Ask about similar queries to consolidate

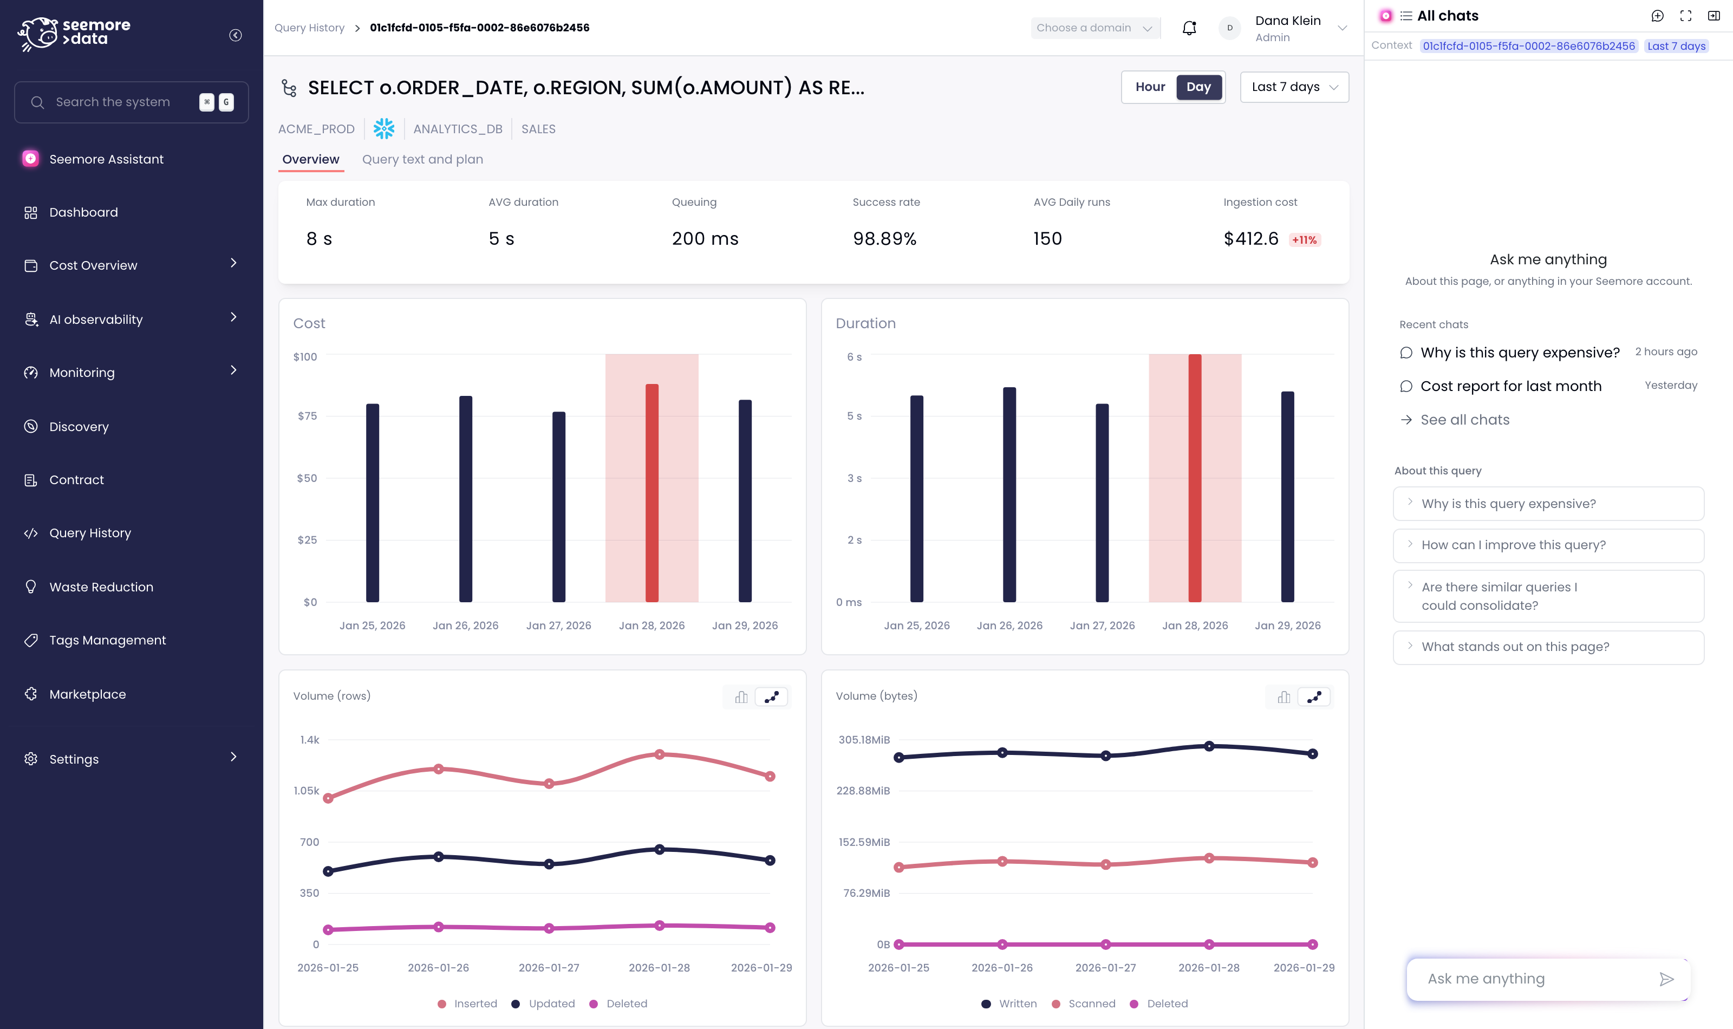1548,596
